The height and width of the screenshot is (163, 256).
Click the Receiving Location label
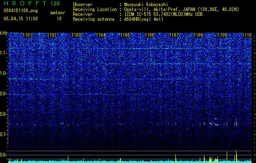click(95, 9)
